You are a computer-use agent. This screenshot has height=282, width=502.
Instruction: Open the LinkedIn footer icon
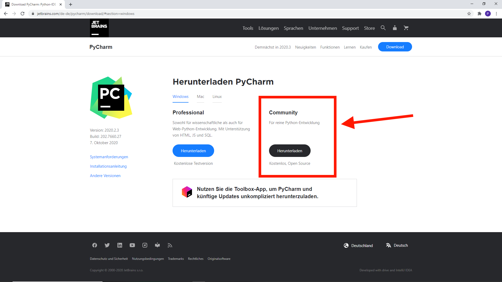[120, 245]
